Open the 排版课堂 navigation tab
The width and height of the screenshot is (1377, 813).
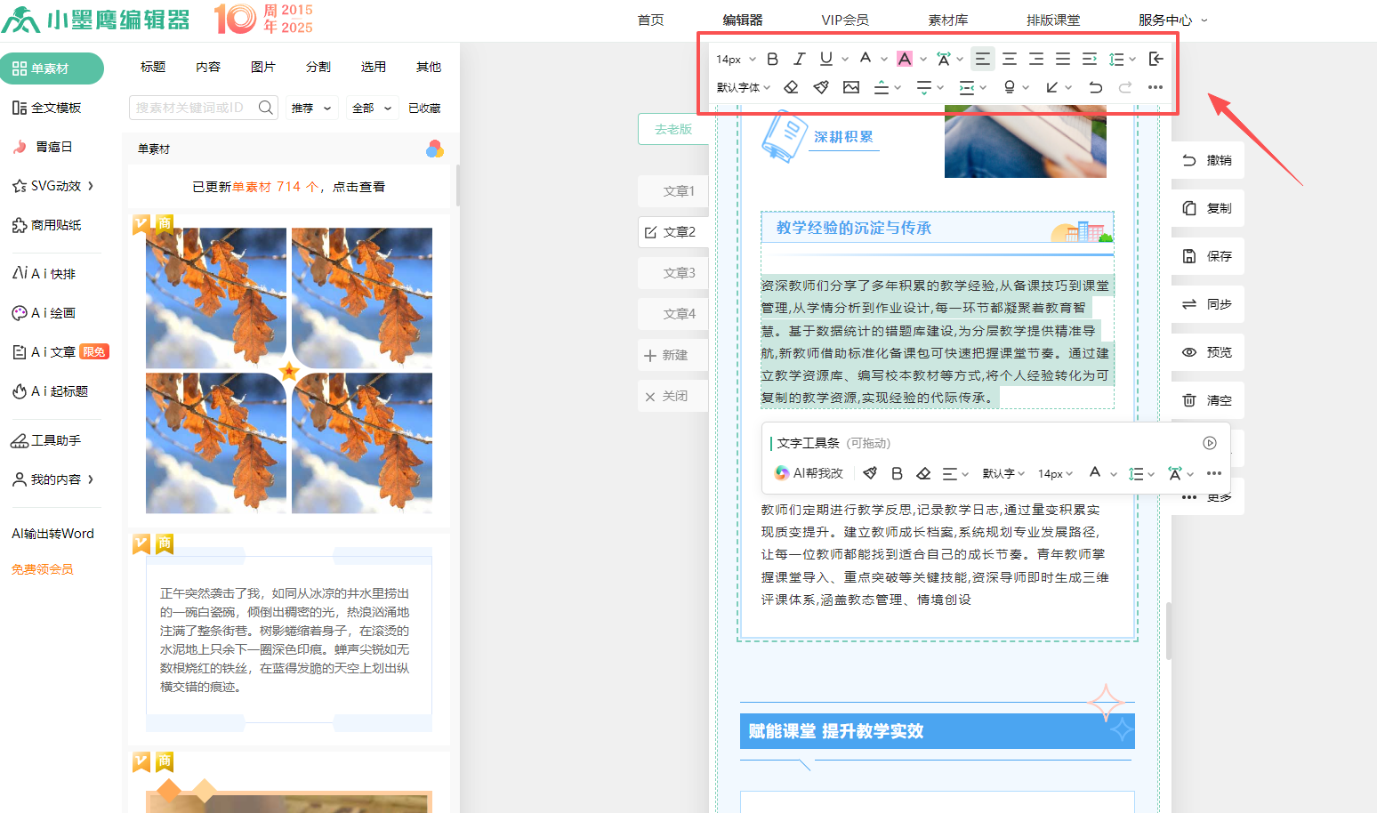(1053, 20)
